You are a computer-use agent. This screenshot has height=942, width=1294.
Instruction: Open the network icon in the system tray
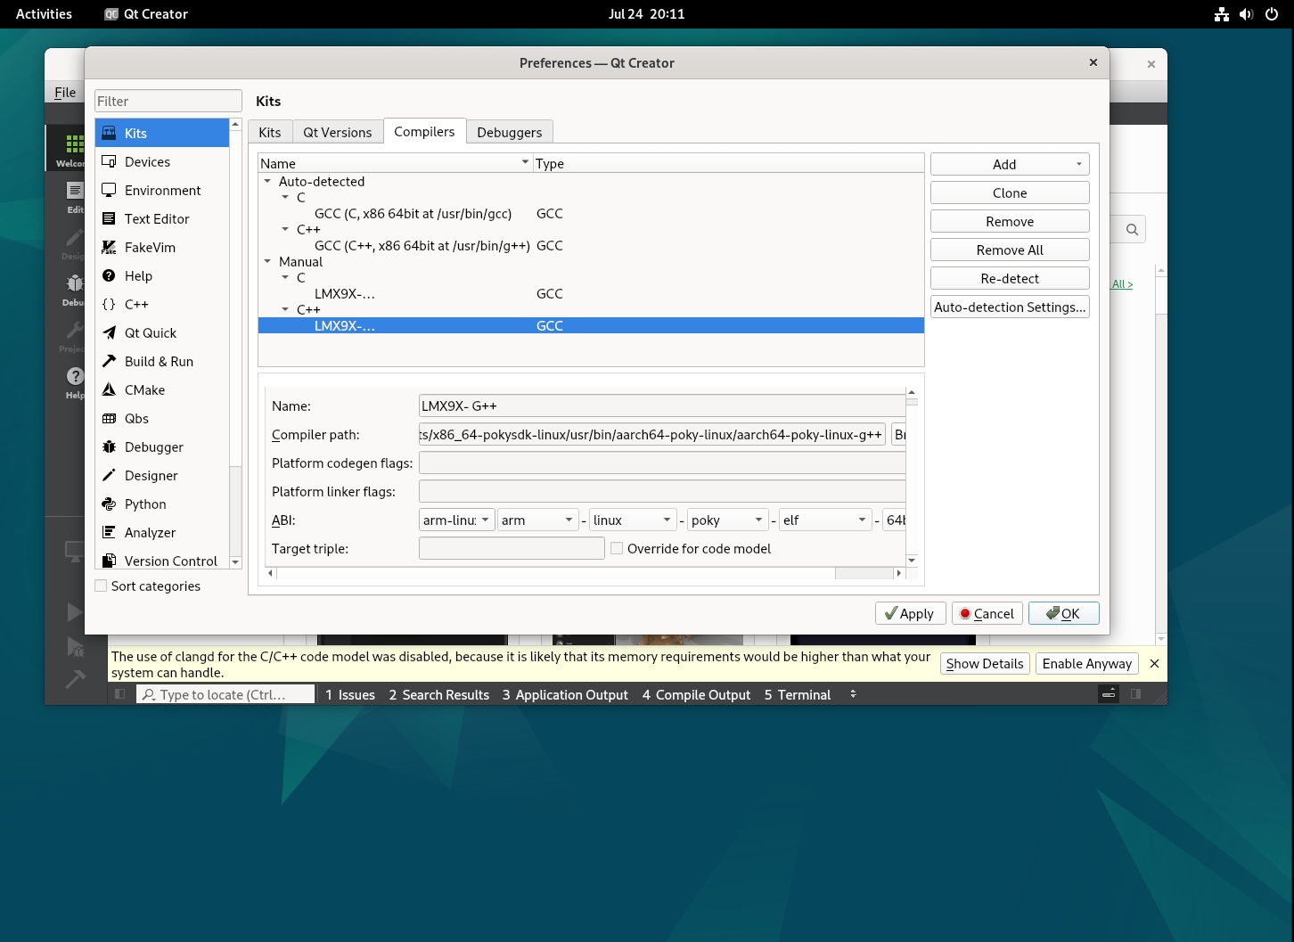tap(1222, 14)
